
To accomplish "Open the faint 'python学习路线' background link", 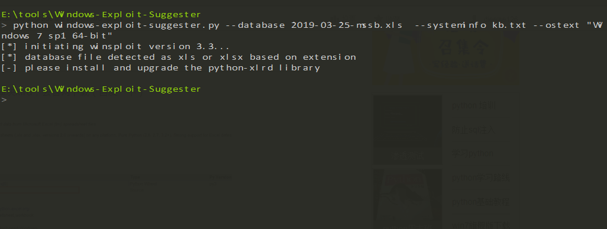I will (481, 178).
